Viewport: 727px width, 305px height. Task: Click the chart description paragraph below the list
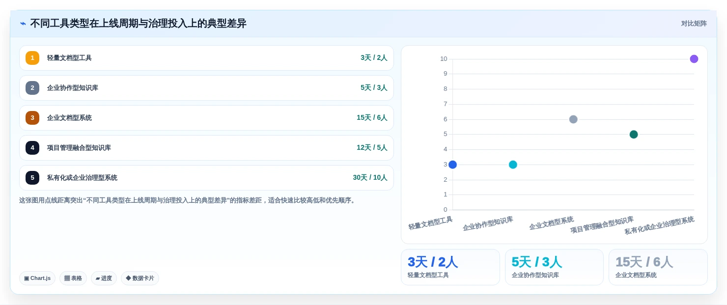click(188, 200)
